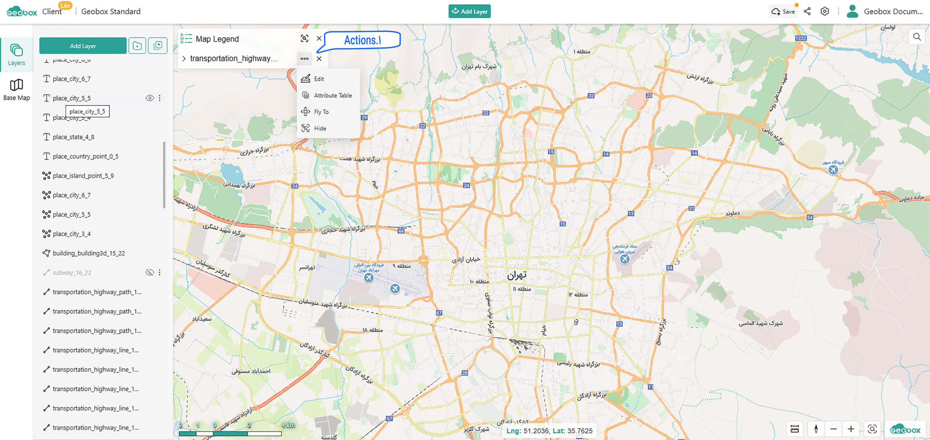Click the map search magnifier icon
The height and width of the screenshot is (440, 930).
click(917, 37)
